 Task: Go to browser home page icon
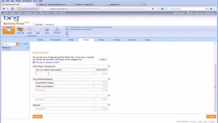tap(211, 9)
